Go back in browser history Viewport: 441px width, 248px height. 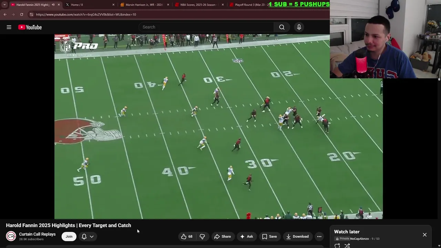pyautogui.click(x=5, y=14)
